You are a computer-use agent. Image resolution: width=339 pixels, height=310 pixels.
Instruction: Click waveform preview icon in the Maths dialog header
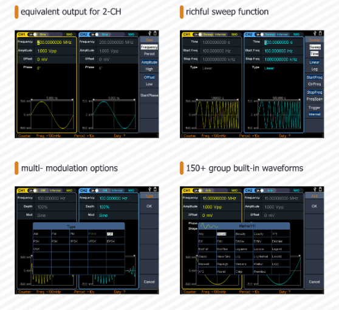209,226
